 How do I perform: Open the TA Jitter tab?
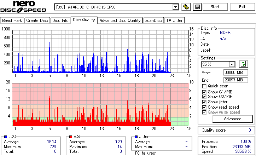(174, 21)
